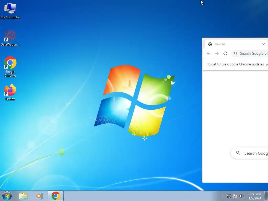Open the Windows Start menu orb

click(7, 196)
